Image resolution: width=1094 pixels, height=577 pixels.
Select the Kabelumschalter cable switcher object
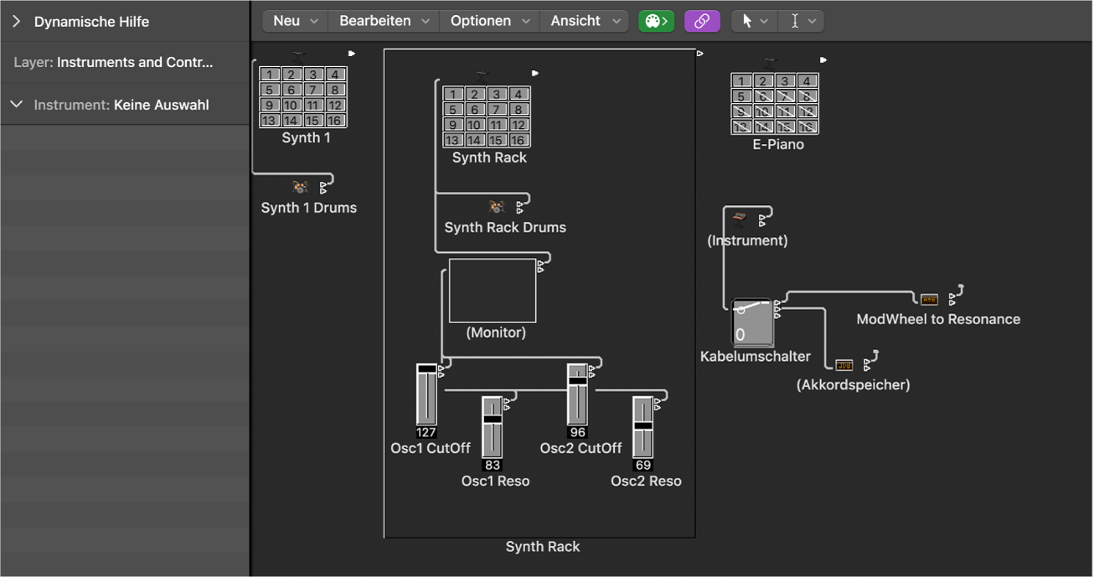click(x=751, y=322)
